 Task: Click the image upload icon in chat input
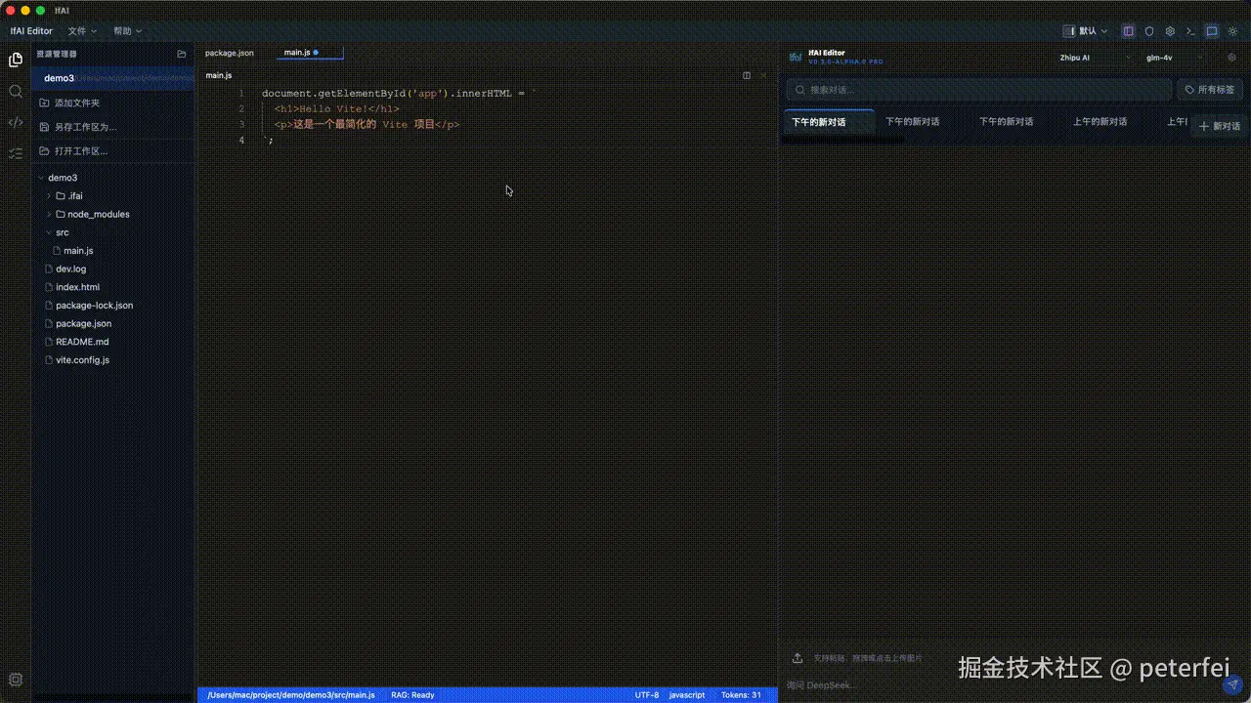click(798, 657)
